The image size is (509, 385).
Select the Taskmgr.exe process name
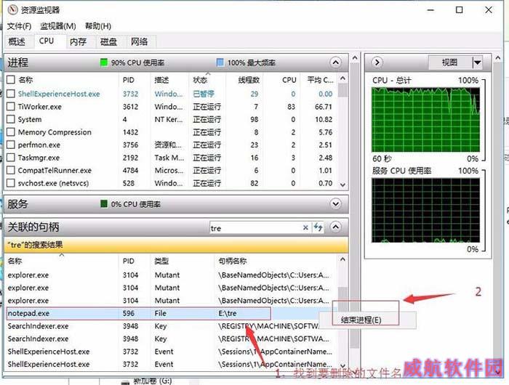39,158
